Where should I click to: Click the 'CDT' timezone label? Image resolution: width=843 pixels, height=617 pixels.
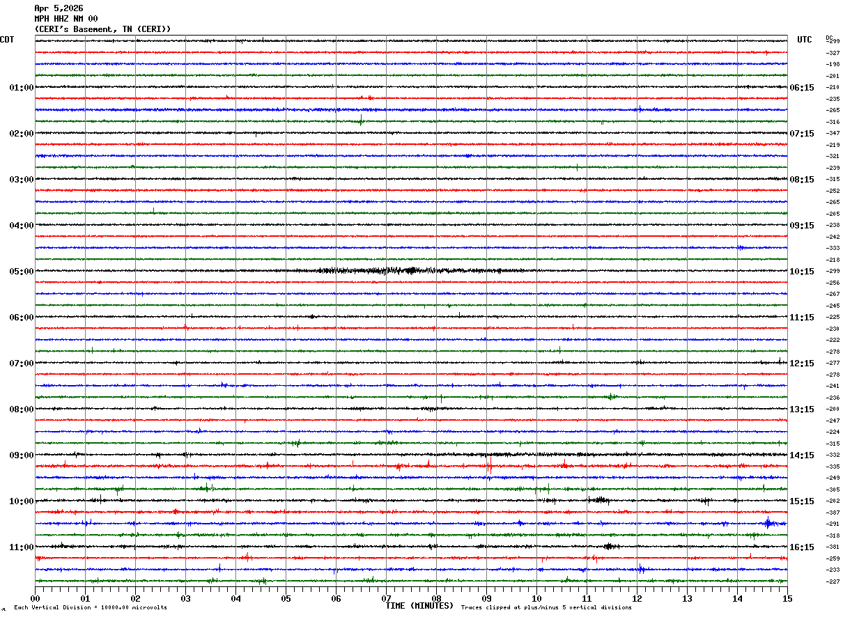7,40
